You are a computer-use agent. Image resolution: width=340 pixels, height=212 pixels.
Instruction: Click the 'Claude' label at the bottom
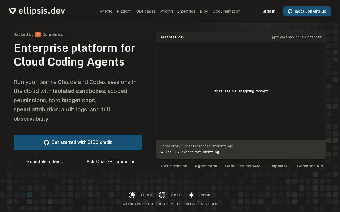pos(145,195)
